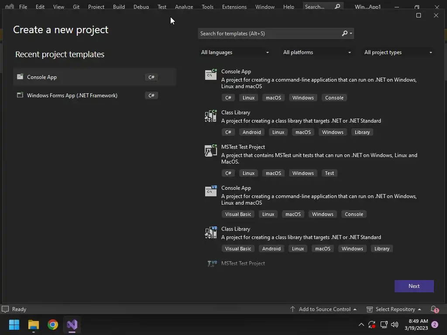Click the VB Console App template icon
Viewport: 447px width, 335px height.
point(211,191)
